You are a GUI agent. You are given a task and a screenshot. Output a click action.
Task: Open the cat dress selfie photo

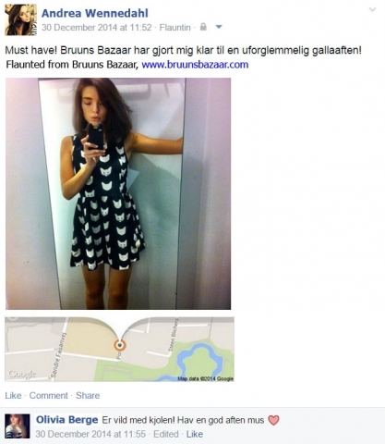tap(118, 193)
